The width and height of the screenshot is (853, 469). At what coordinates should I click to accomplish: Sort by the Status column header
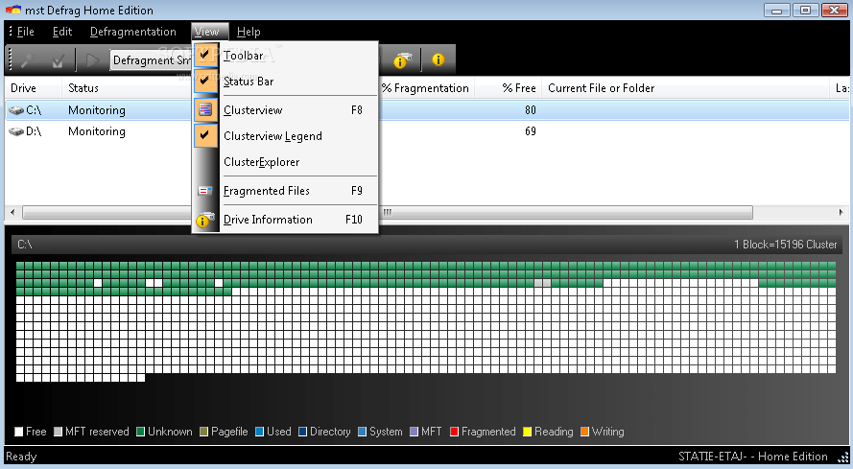(125, 88)
